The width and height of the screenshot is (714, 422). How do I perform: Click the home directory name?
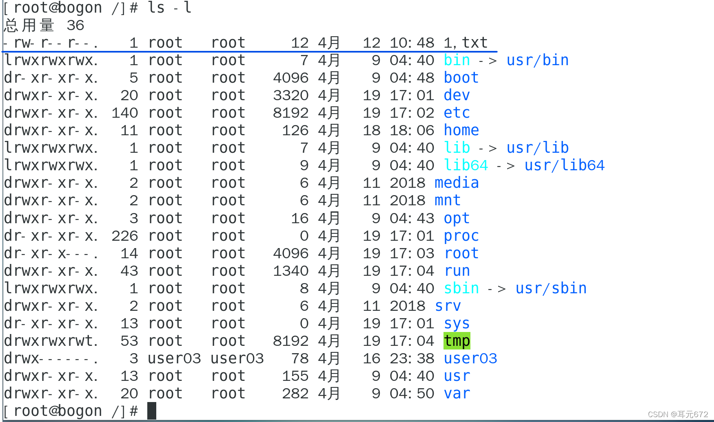click(461, 130)
